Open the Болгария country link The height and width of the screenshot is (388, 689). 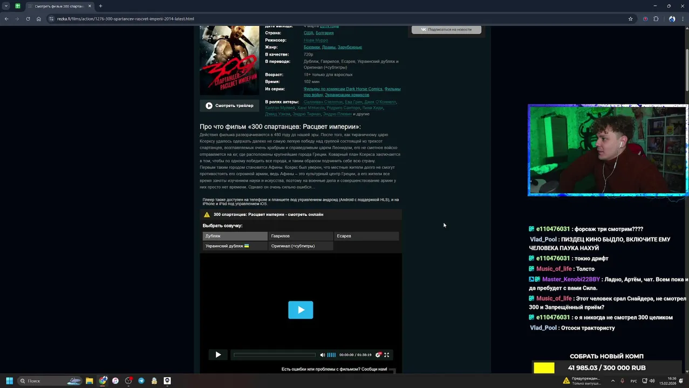324,33
